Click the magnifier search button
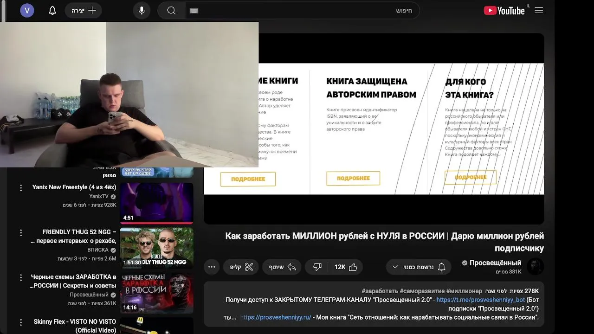Viewport: 594px width, 334px height. point(171,10)
